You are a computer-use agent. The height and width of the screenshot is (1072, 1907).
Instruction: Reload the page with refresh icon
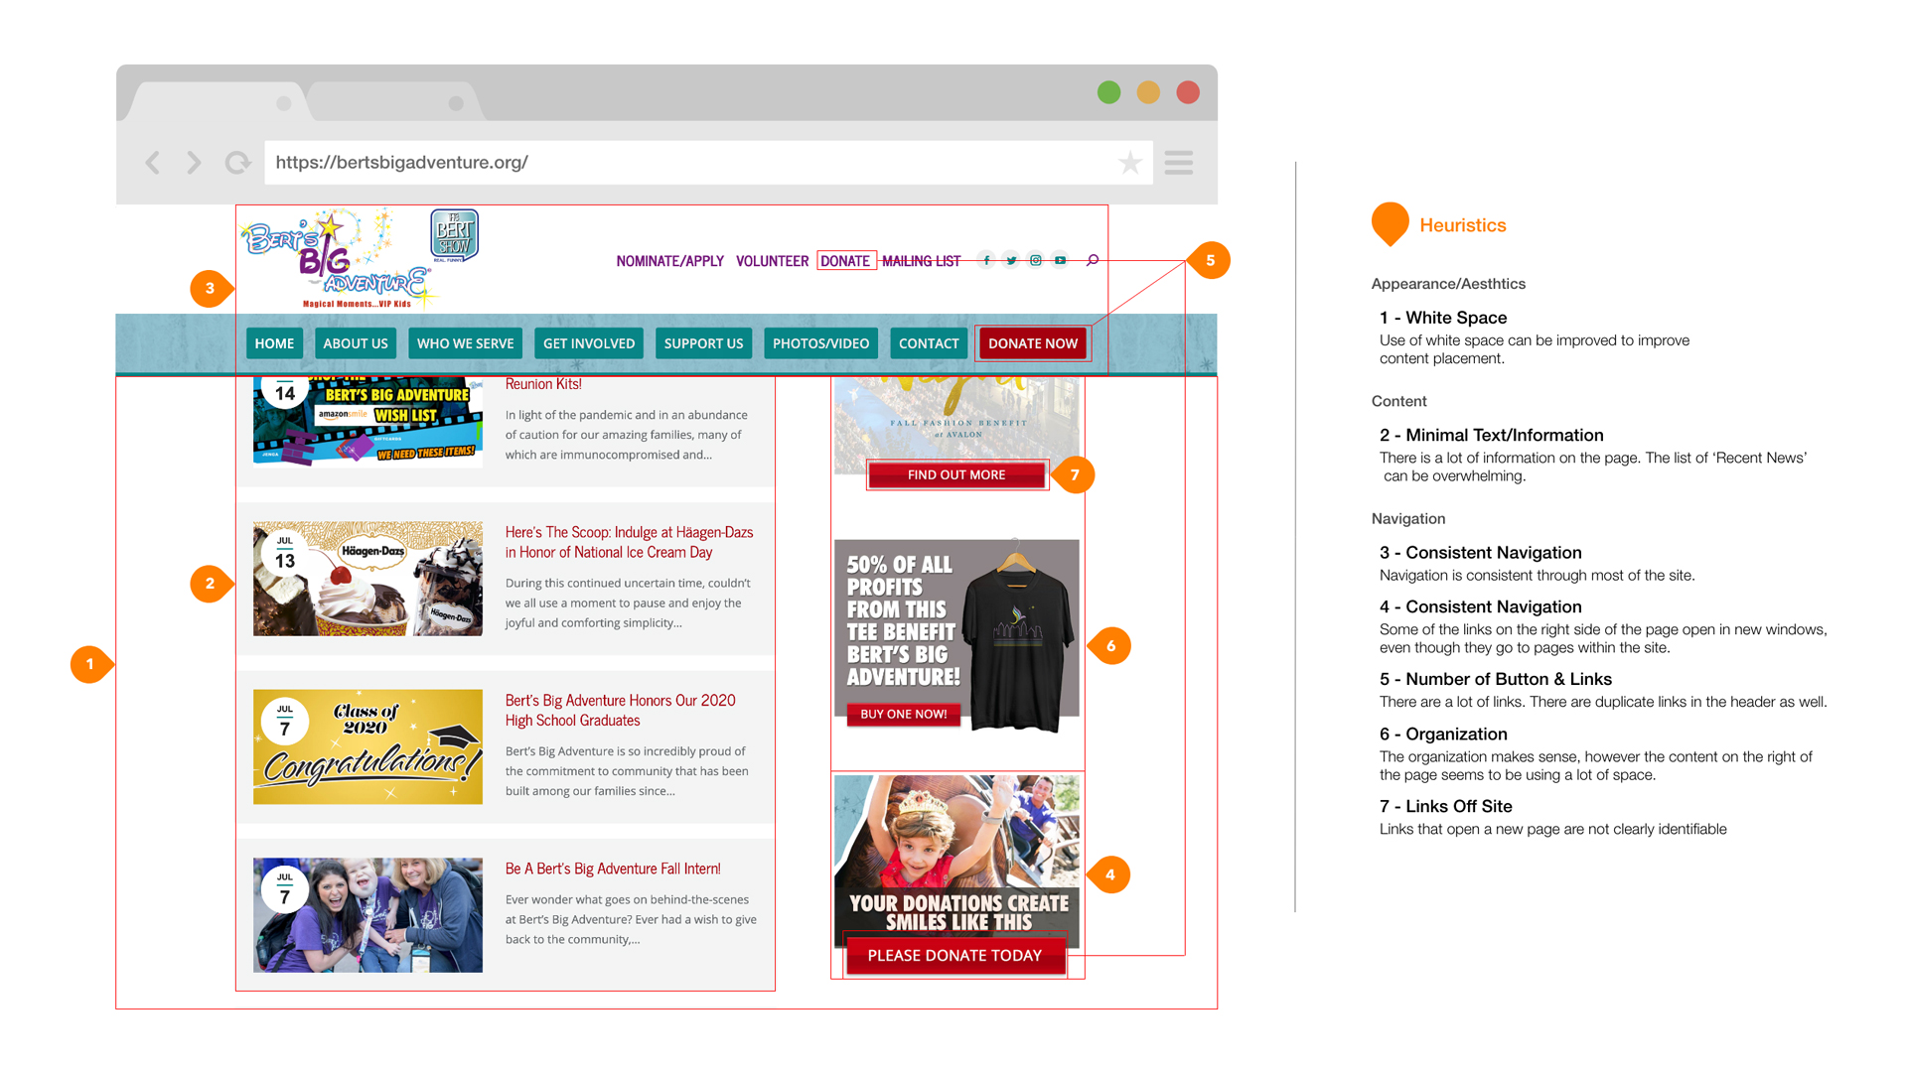pos(237,163)
